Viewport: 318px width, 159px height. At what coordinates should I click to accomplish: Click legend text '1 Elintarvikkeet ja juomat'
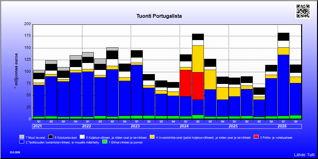pos(126,142)
